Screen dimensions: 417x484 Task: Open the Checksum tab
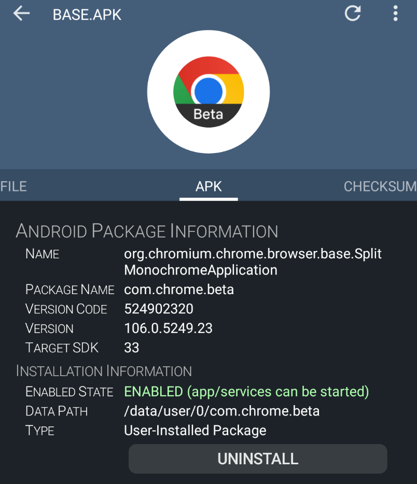click(x=380, y=186)
